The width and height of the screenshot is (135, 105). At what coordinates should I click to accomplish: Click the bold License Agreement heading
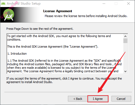click(58, 11)
